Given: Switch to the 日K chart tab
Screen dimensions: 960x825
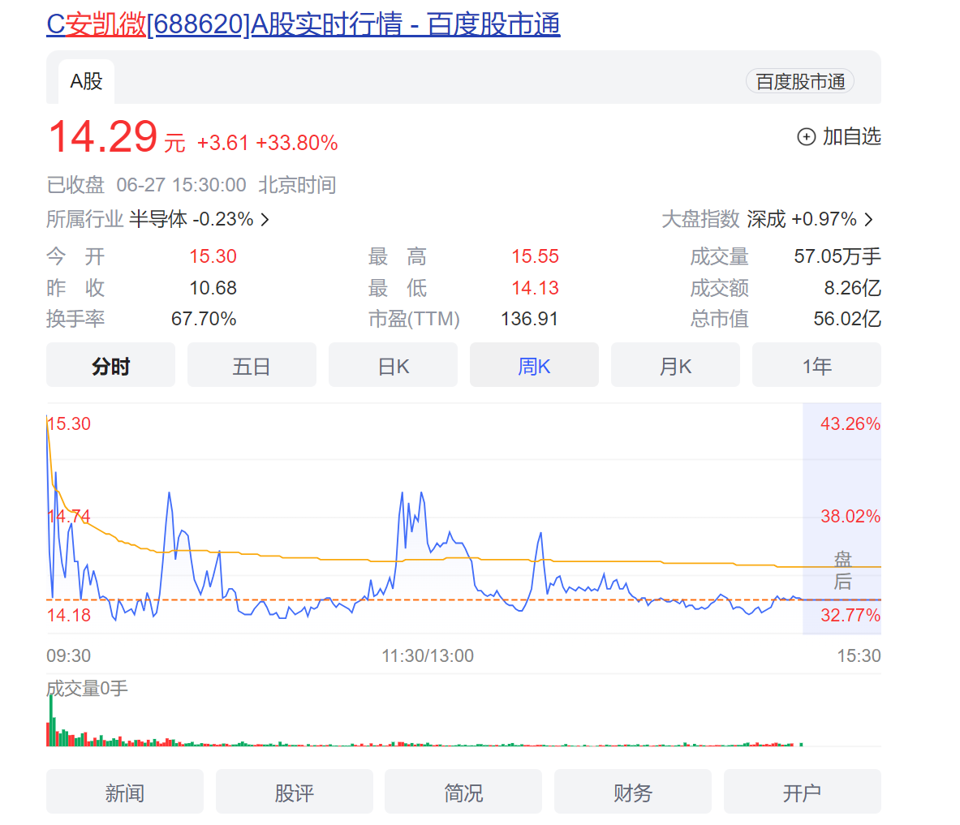Looking at the screenshot, I should coord(393,366).
